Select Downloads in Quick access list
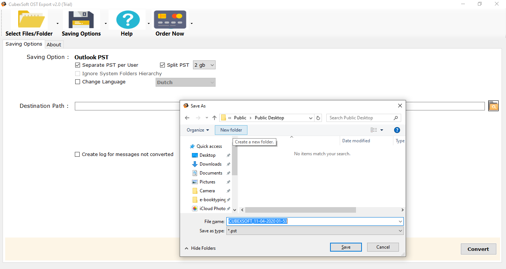The height and width of the screenshot is (269, 506). (x=210, y=164)
